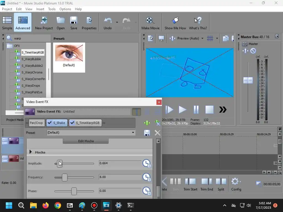283x212 pixels.
Task: Adjust the Frequency slider
Action: (x=65, y=177)
